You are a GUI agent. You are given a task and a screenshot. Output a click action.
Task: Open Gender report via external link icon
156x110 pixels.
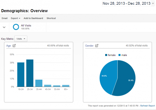[97, 46]
